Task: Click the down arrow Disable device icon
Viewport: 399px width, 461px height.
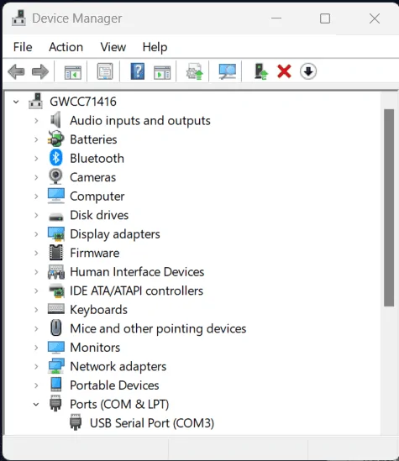Action: coord(308,71)
